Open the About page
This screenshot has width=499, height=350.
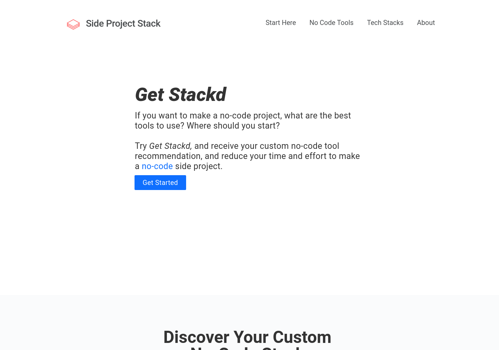[x=426, y=23]
